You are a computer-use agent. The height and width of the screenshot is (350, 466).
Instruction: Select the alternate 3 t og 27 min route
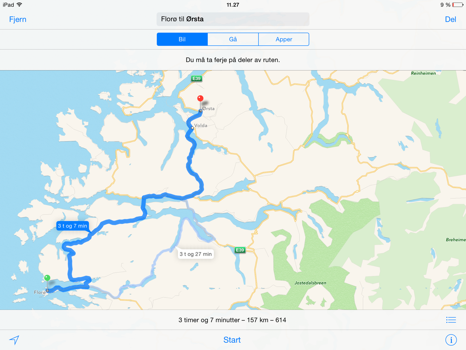196,254
